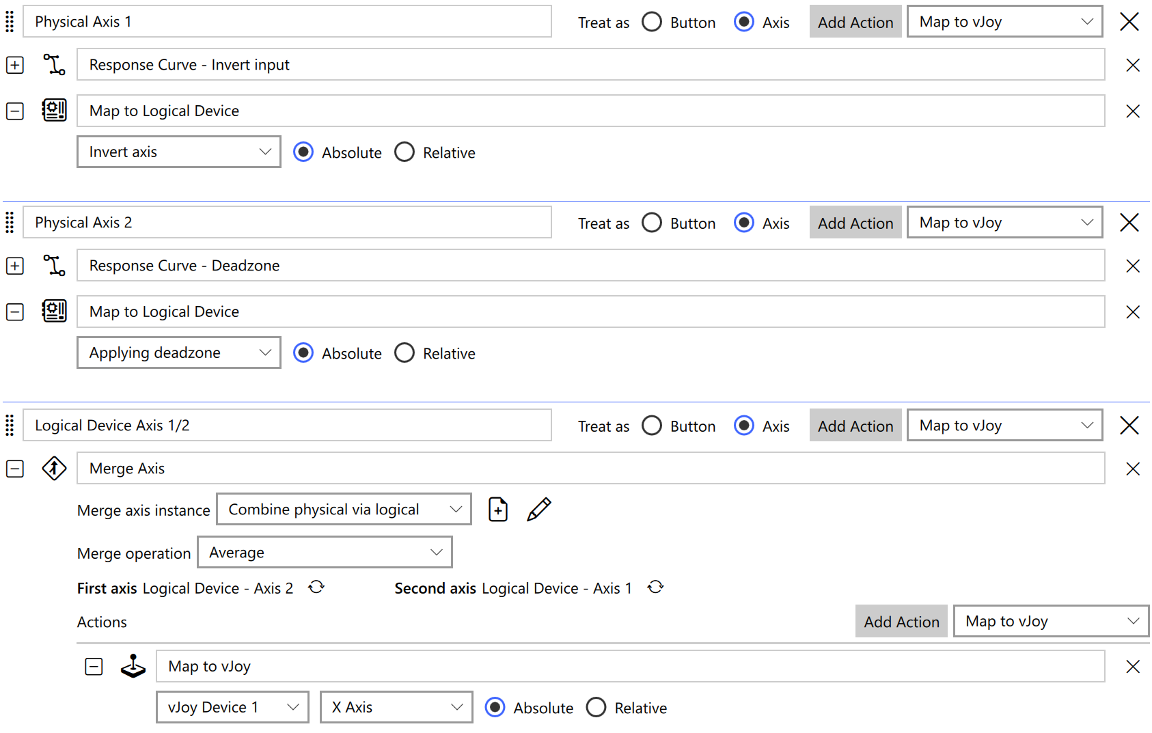Swap the Second axis using the circular arrows
The height and width of the screenshot is (733, 1152).
[656, 587]
